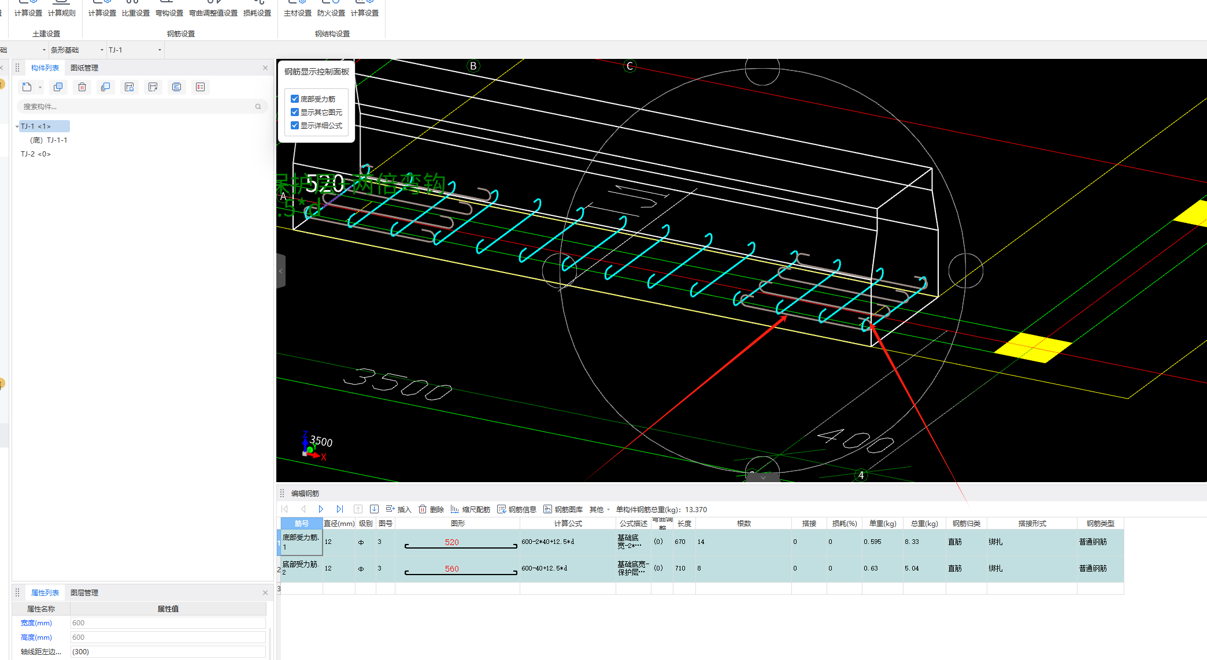
Task: Click the 防火设置 ribbon button
Action: (x=331, y=10)
